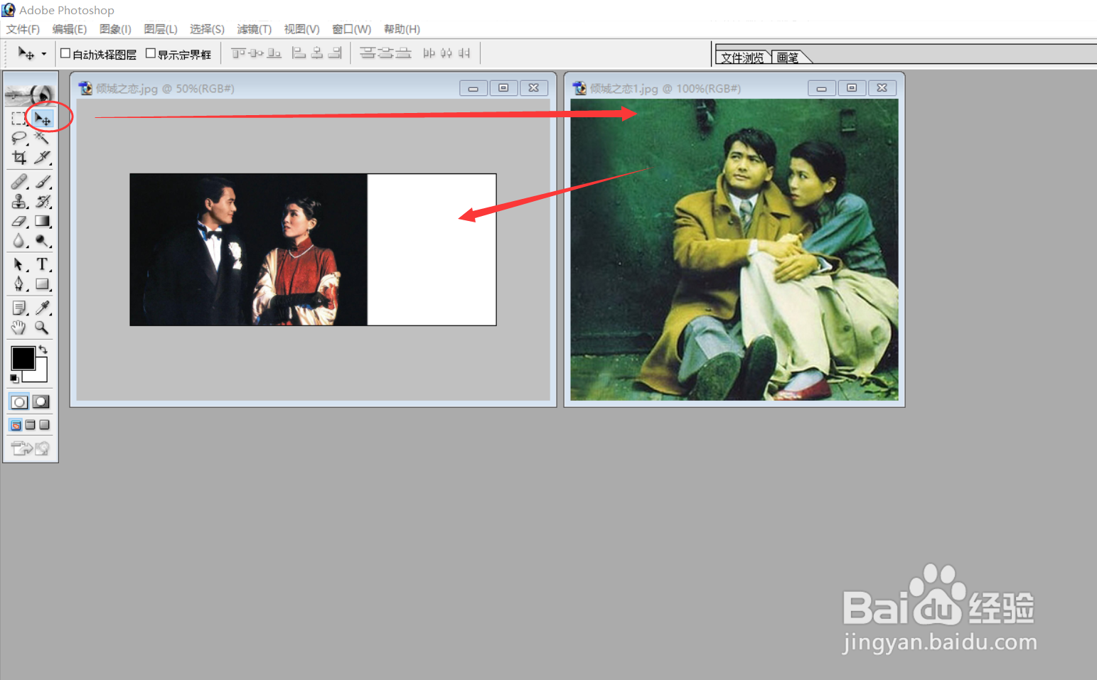Click Distribute left edges button
The image size is (1097, 680).
click(x=429, y=53)
